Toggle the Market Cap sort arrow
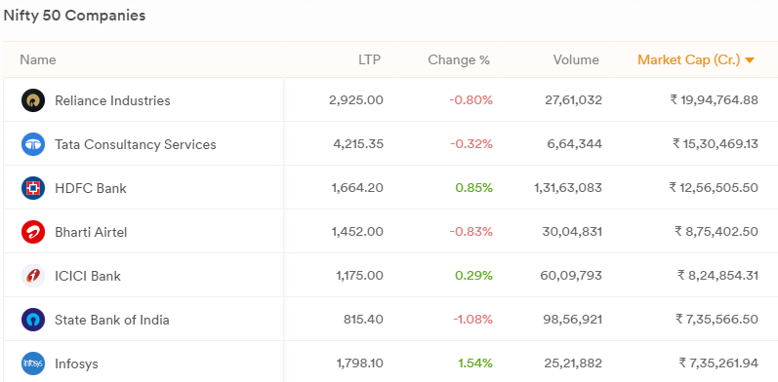The image size is (778, 382). pyautogui.click(x=750, y=60)
